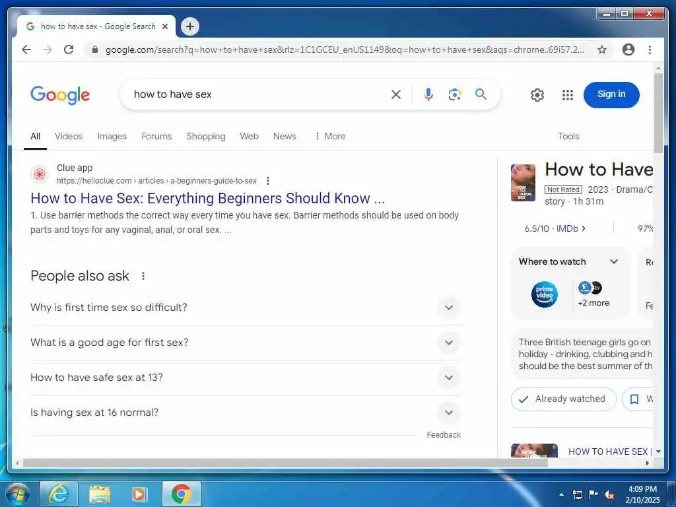
Task: Switch to the Forums tab
Action: pos(156,136)
